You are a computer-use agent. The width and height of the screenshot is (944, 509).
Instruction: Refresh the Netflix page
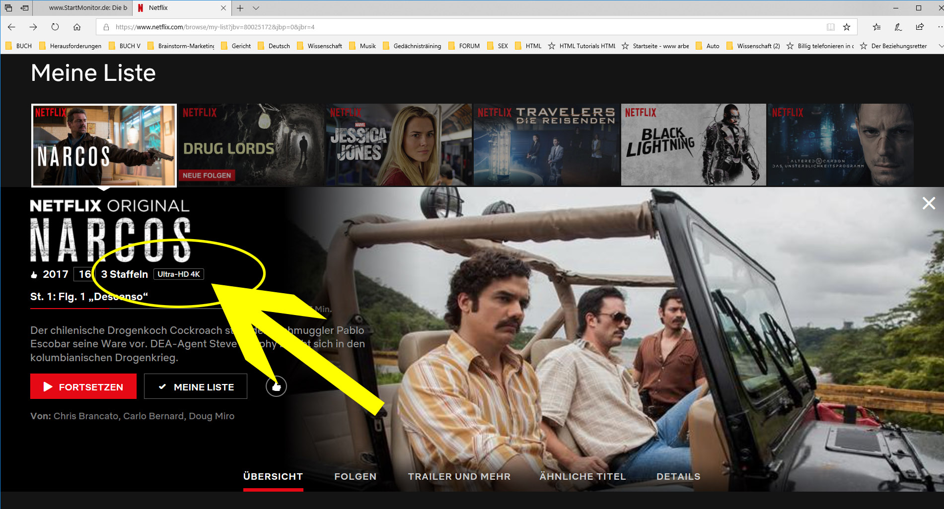pyautogui.click(x=54, y=27)
